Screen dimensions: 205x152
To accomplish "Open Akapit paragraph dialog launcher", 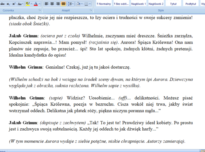I will click(x=91, y=10).
